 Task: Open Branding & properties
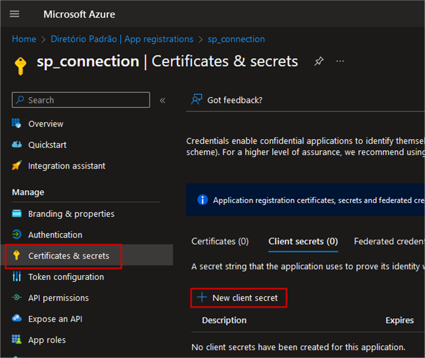coord(71,214)
